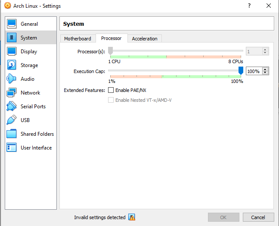279x226 pixels.
Task: Click the invalid settings warning icon
Action: 132,217
